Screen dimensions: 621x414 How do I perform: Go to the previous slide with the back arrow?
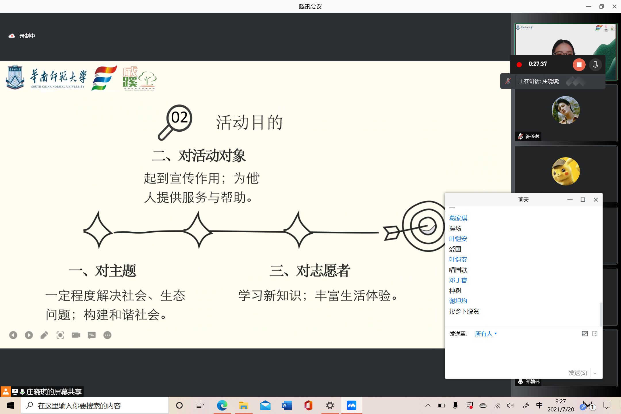point(13,335)
